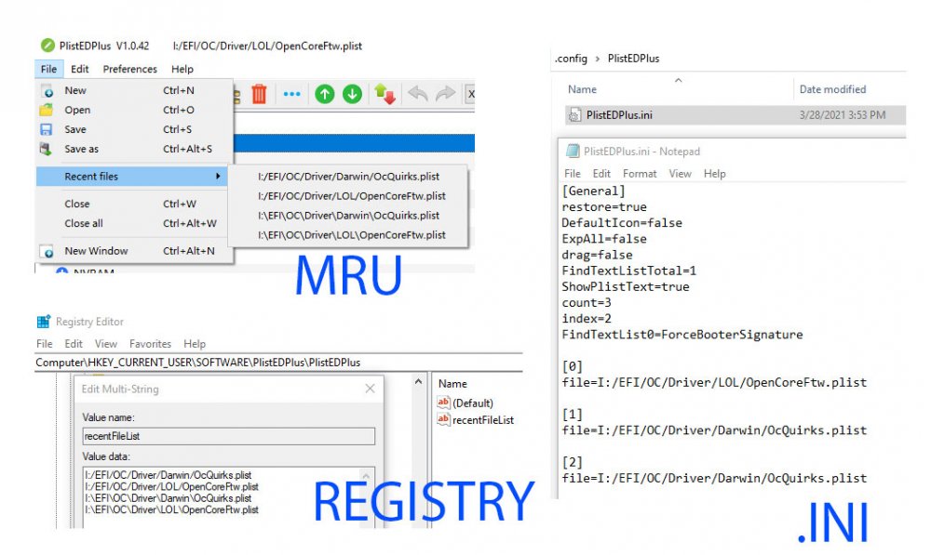Click the red trash delete icon

[x=259, y=94]
